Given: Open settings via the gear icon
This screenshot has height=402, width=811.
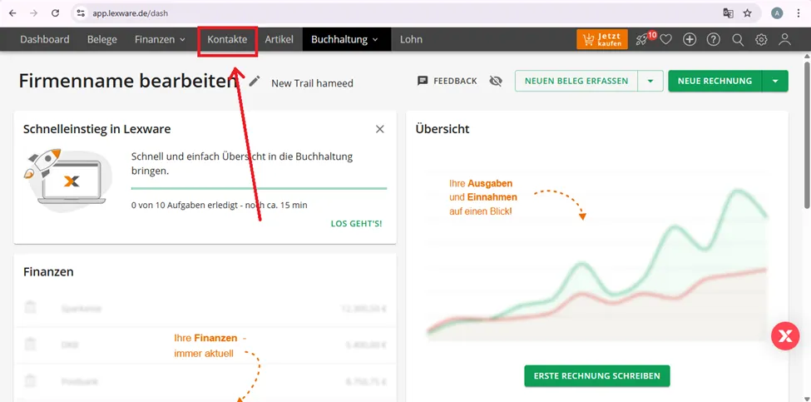Looking at the screenshot, I should coord(761,39).
